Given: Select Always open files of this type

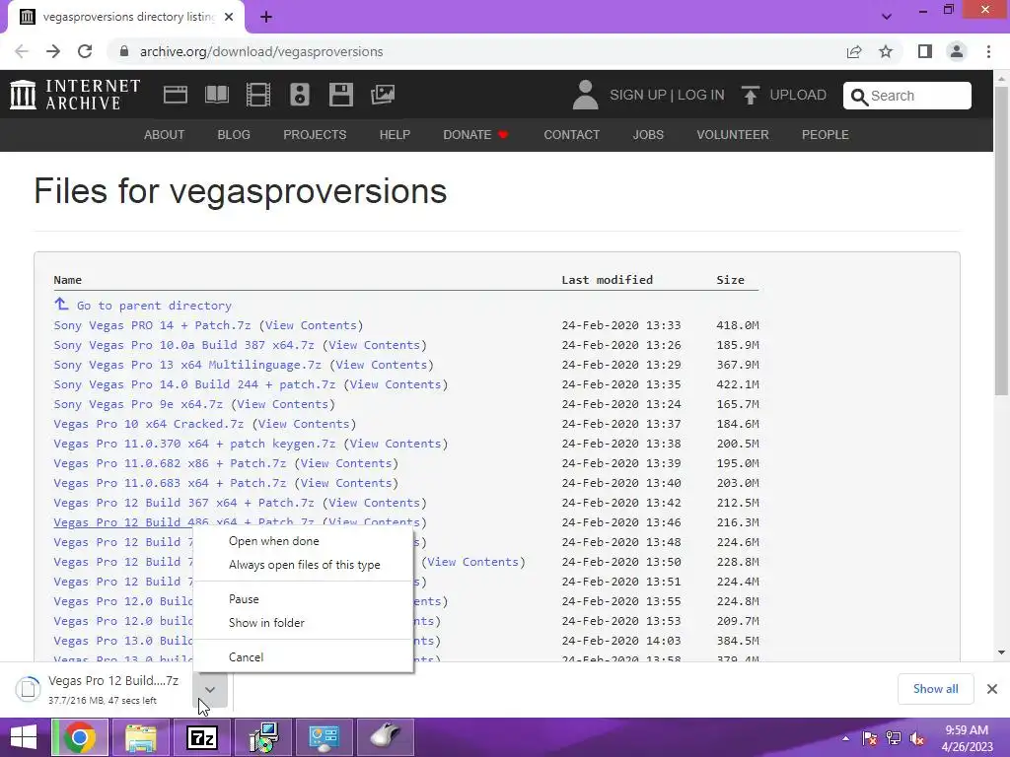Looking at the screenshot, I should (x=303, y=565).
